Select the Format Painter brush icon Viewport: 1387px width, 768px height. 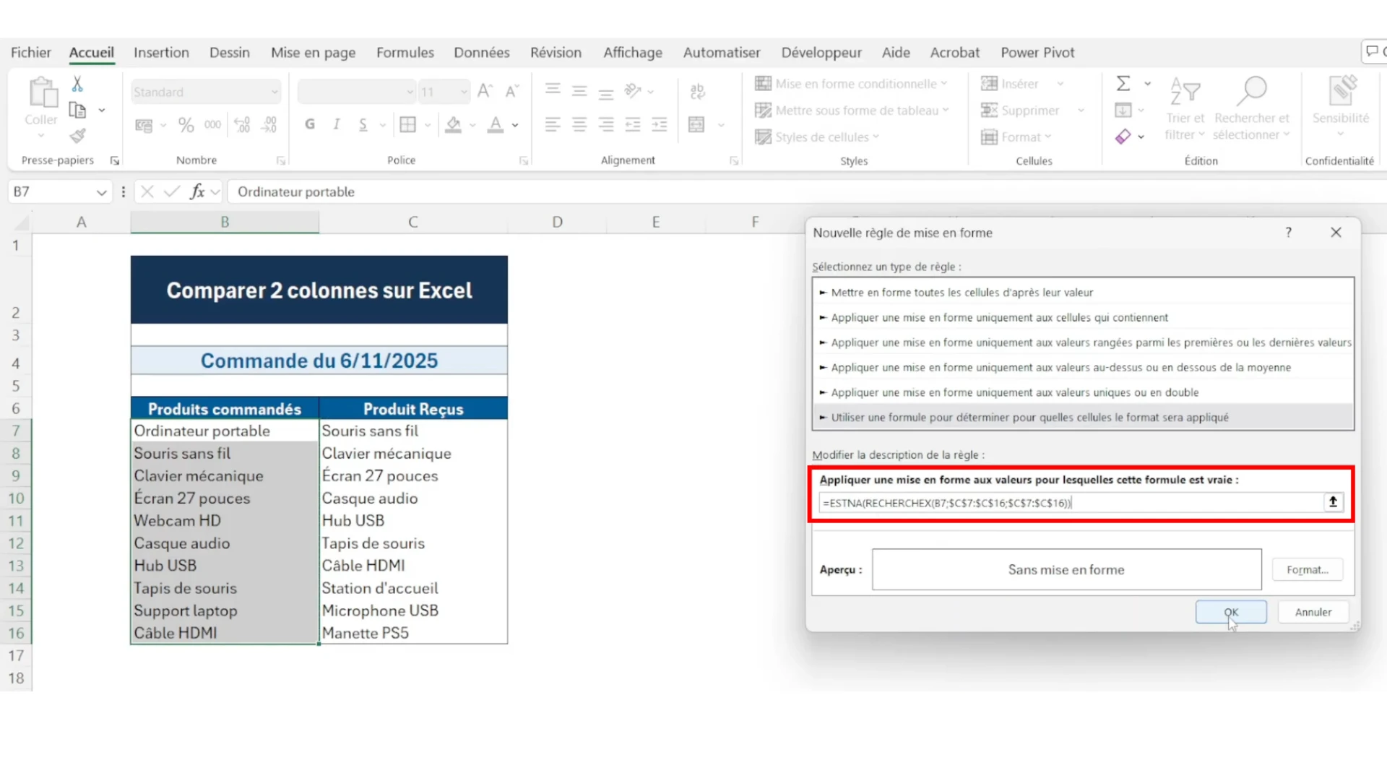click(x=77, y=136)
